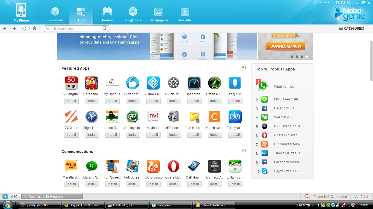Open the Wallpapers tab
This screenshot has width=373, height=209.
coord(159,14)
